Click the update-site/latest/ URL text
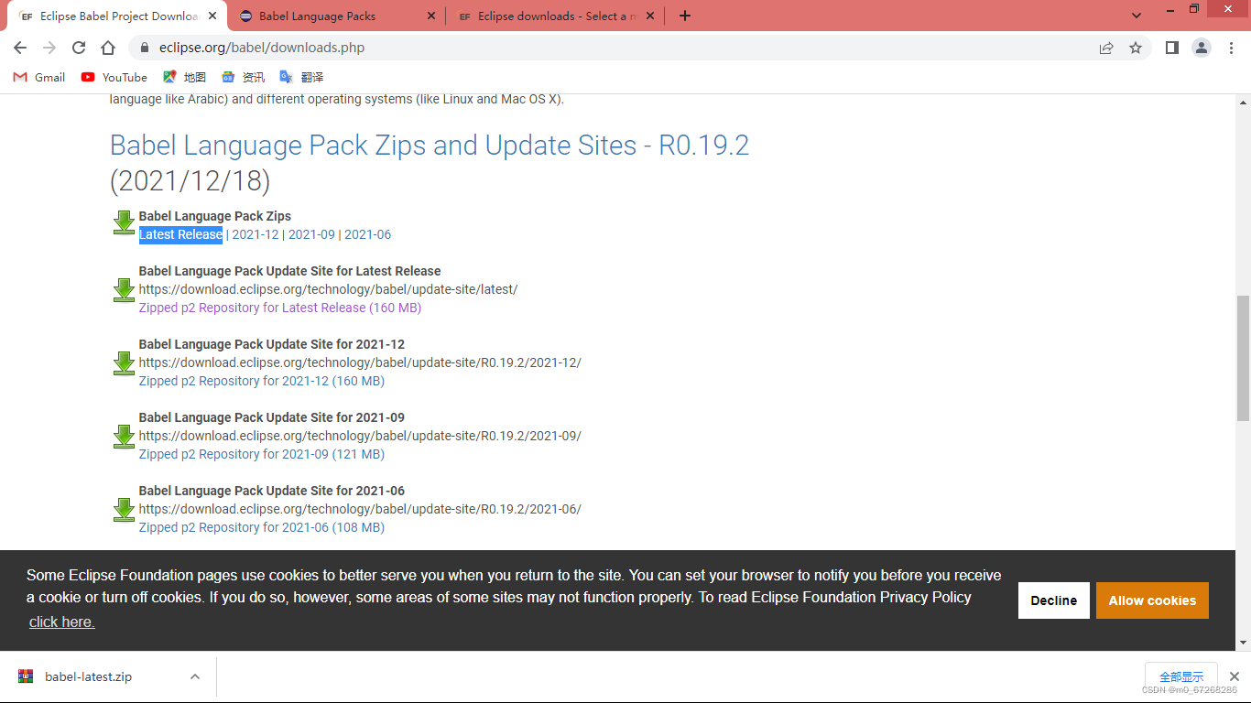1251x703 pixels. coord(328,289)
